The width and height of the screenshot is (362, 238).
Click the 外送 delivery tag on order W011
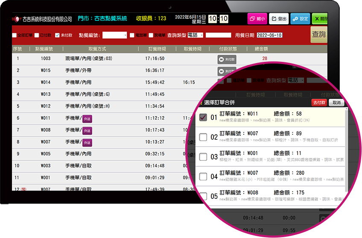pos(87,118)
